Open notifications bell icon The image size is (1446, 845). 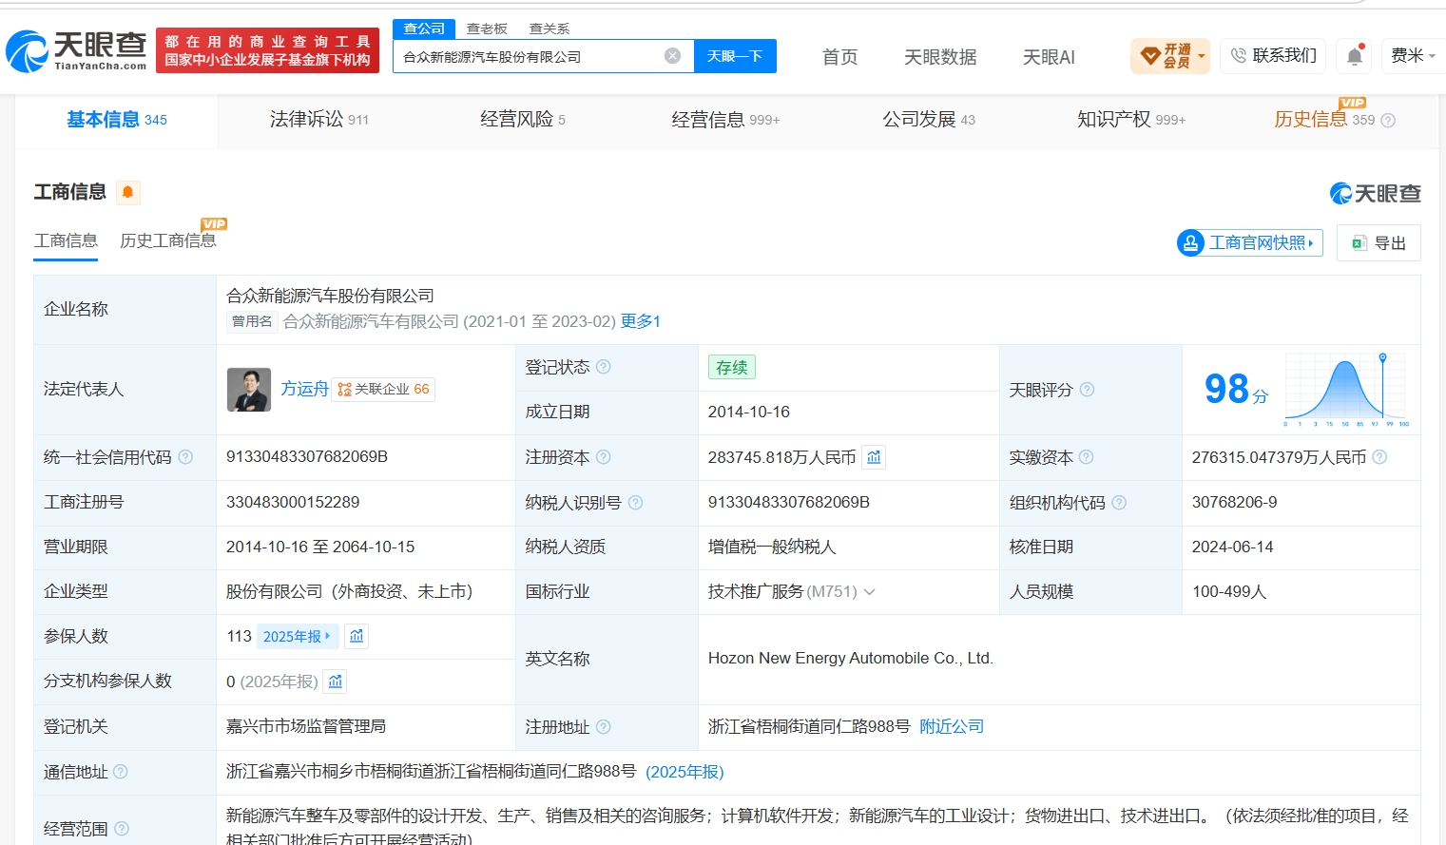click(x=1354, y=56)
